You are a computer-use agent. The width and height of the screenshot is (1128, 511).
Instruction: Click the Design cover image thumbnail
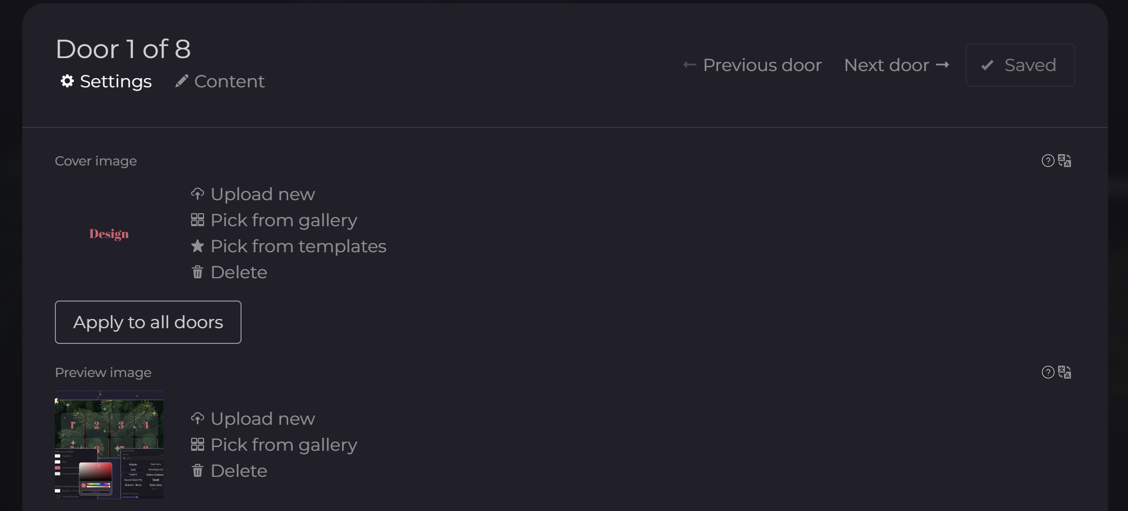109,234
